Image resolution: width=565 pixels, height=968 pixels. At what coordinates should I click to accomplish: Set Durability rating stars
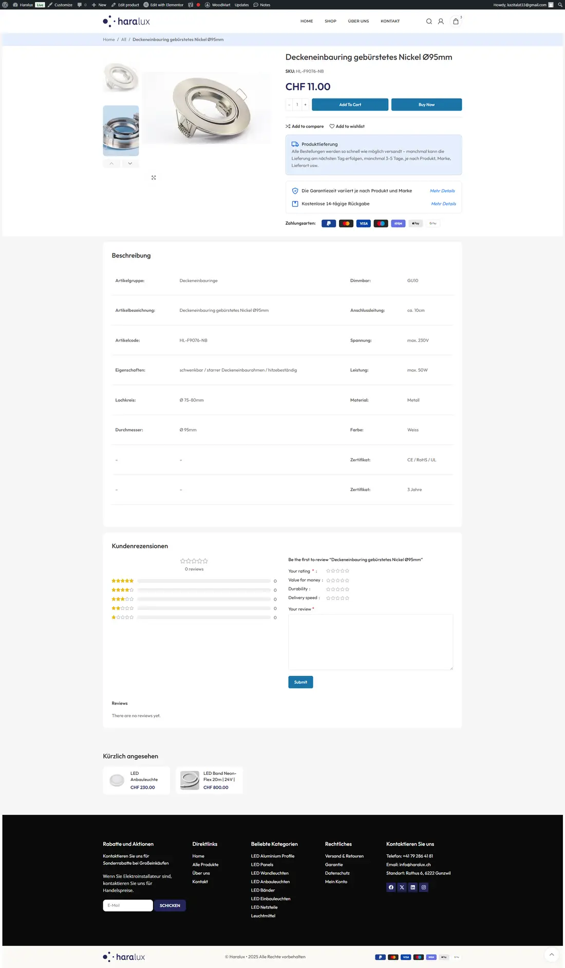[337, 589]
